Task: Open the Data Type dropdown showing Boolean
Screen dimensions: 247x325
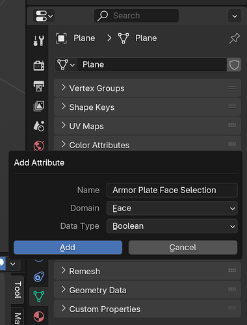Action: pyautogui.click(x=172, y=226)
